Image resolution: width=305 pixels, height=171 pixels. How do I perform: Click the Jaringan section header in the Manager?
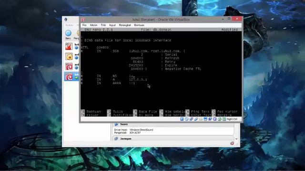(x=126, y=139)
